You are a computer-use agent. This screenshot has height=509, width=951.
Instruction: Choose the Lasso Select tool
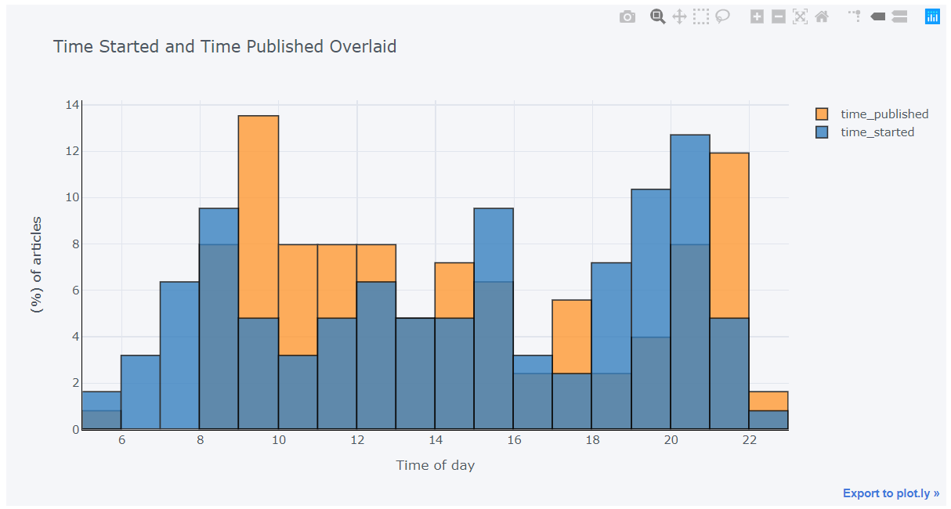[x=722, y=16]
